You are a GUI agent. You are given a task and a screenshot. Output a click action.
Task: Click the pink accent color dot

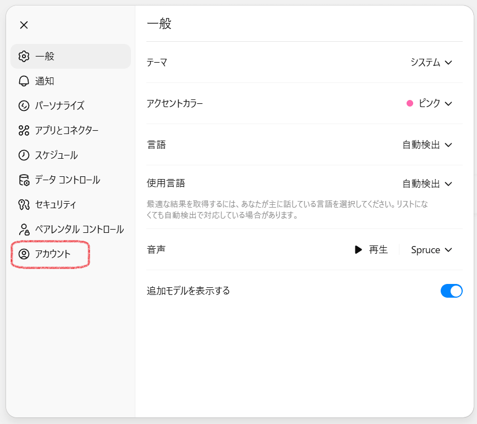click(410, 103)
